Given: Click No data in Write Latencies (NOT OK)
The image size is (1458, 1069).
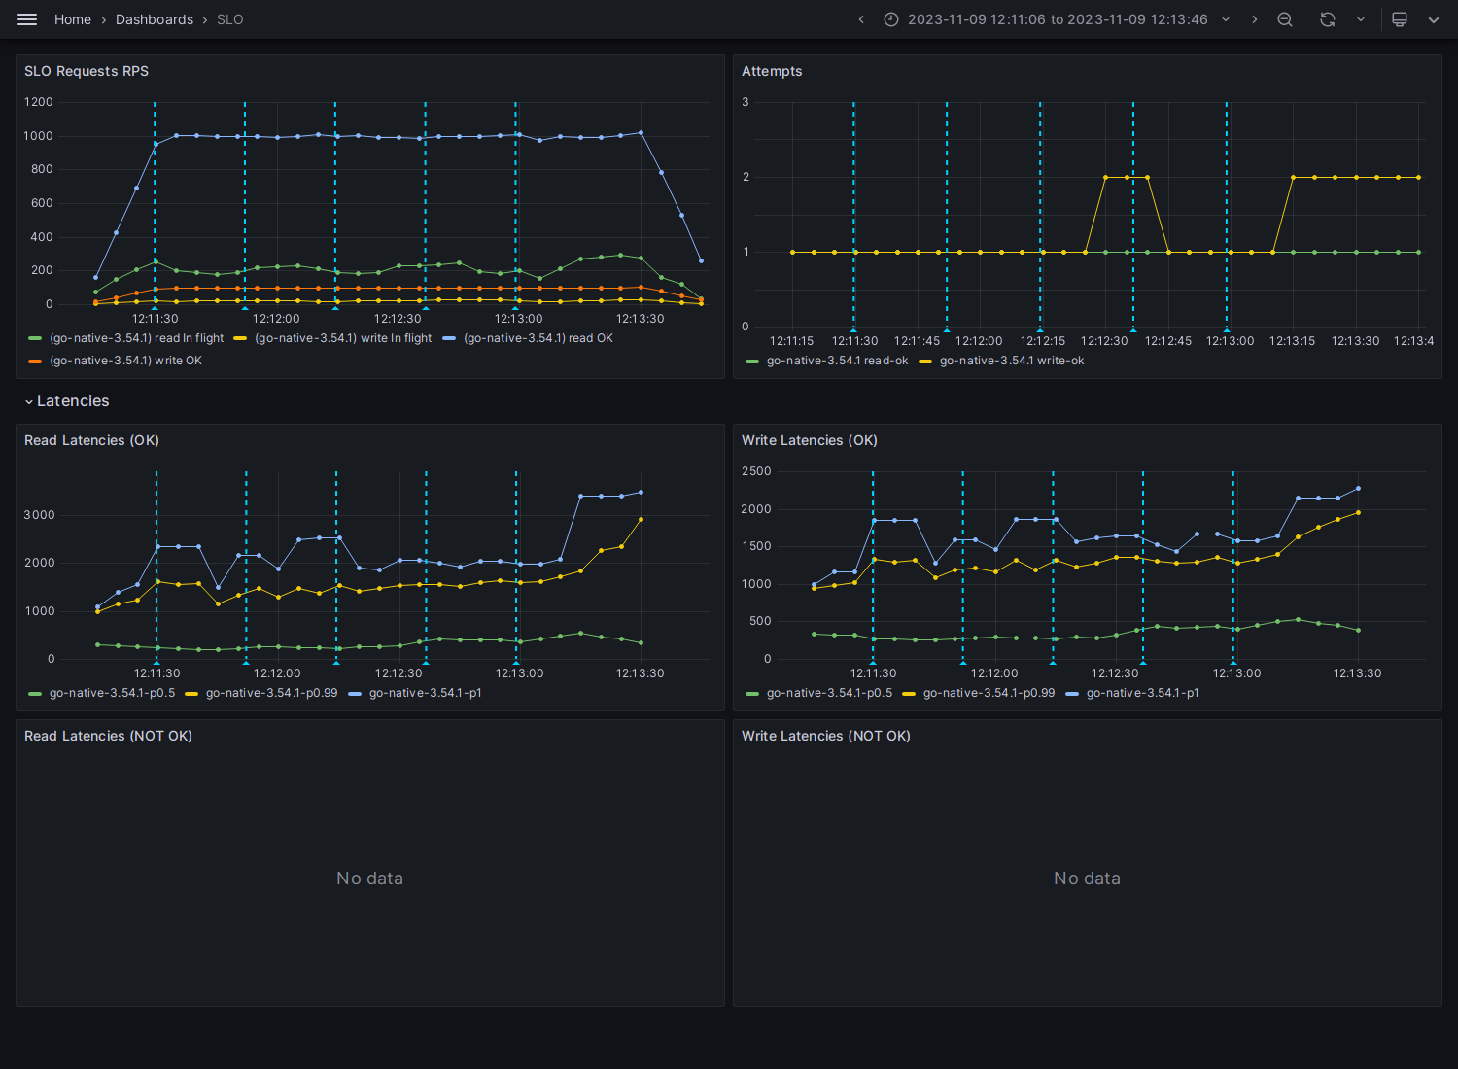Looking at the screenshot, I should click(x=1087, y=879).
